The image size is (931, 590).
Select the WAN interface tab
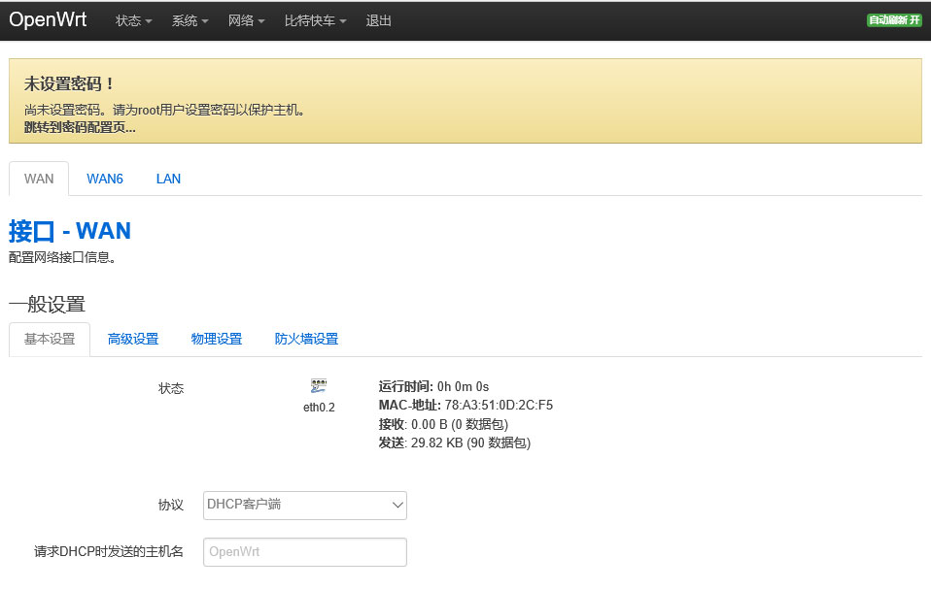39,179
